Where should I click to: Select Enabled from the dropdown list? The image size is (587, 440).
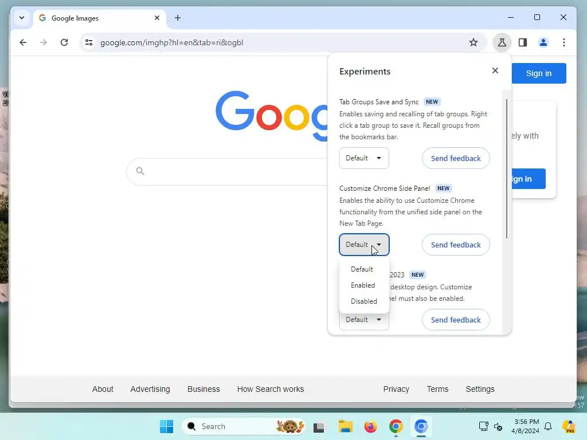pyautogui.click(x=363, y=285)
